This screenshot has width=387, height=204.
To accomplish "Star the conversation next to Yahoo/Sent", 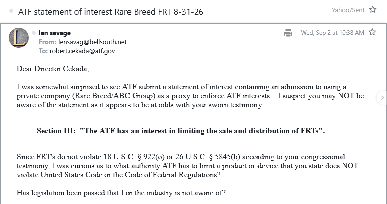I will [x=373, y=10].
